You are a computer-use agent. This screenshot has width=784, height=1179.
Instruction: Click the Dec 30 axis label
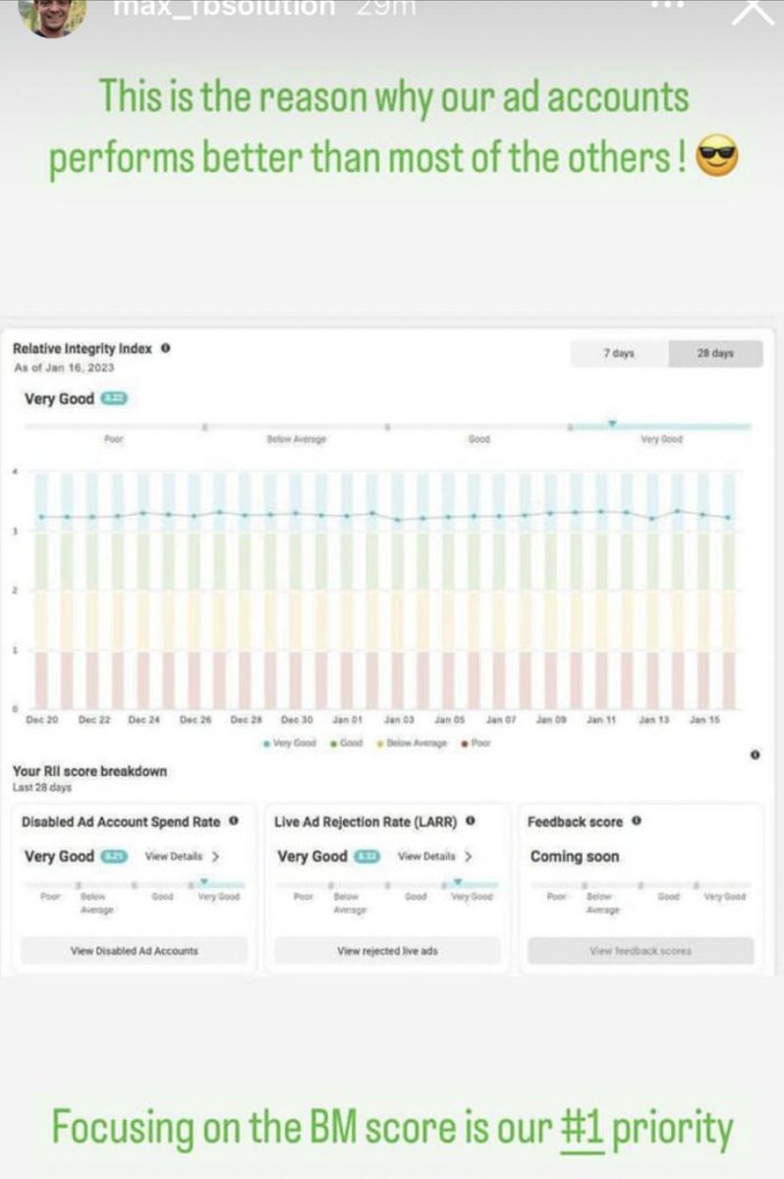click(297, 720)
